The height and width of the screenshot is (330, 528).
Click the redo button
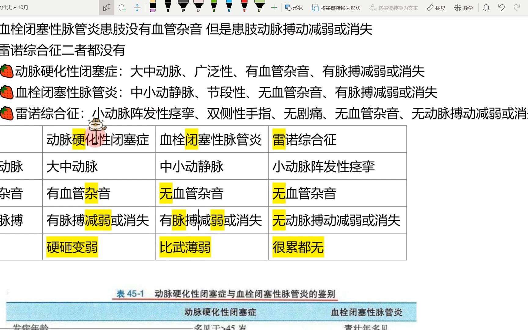pyautogui.click(x=517, y=8)
